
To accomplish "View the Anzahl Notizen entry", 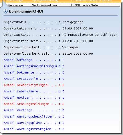I will (x=34, y=98).
